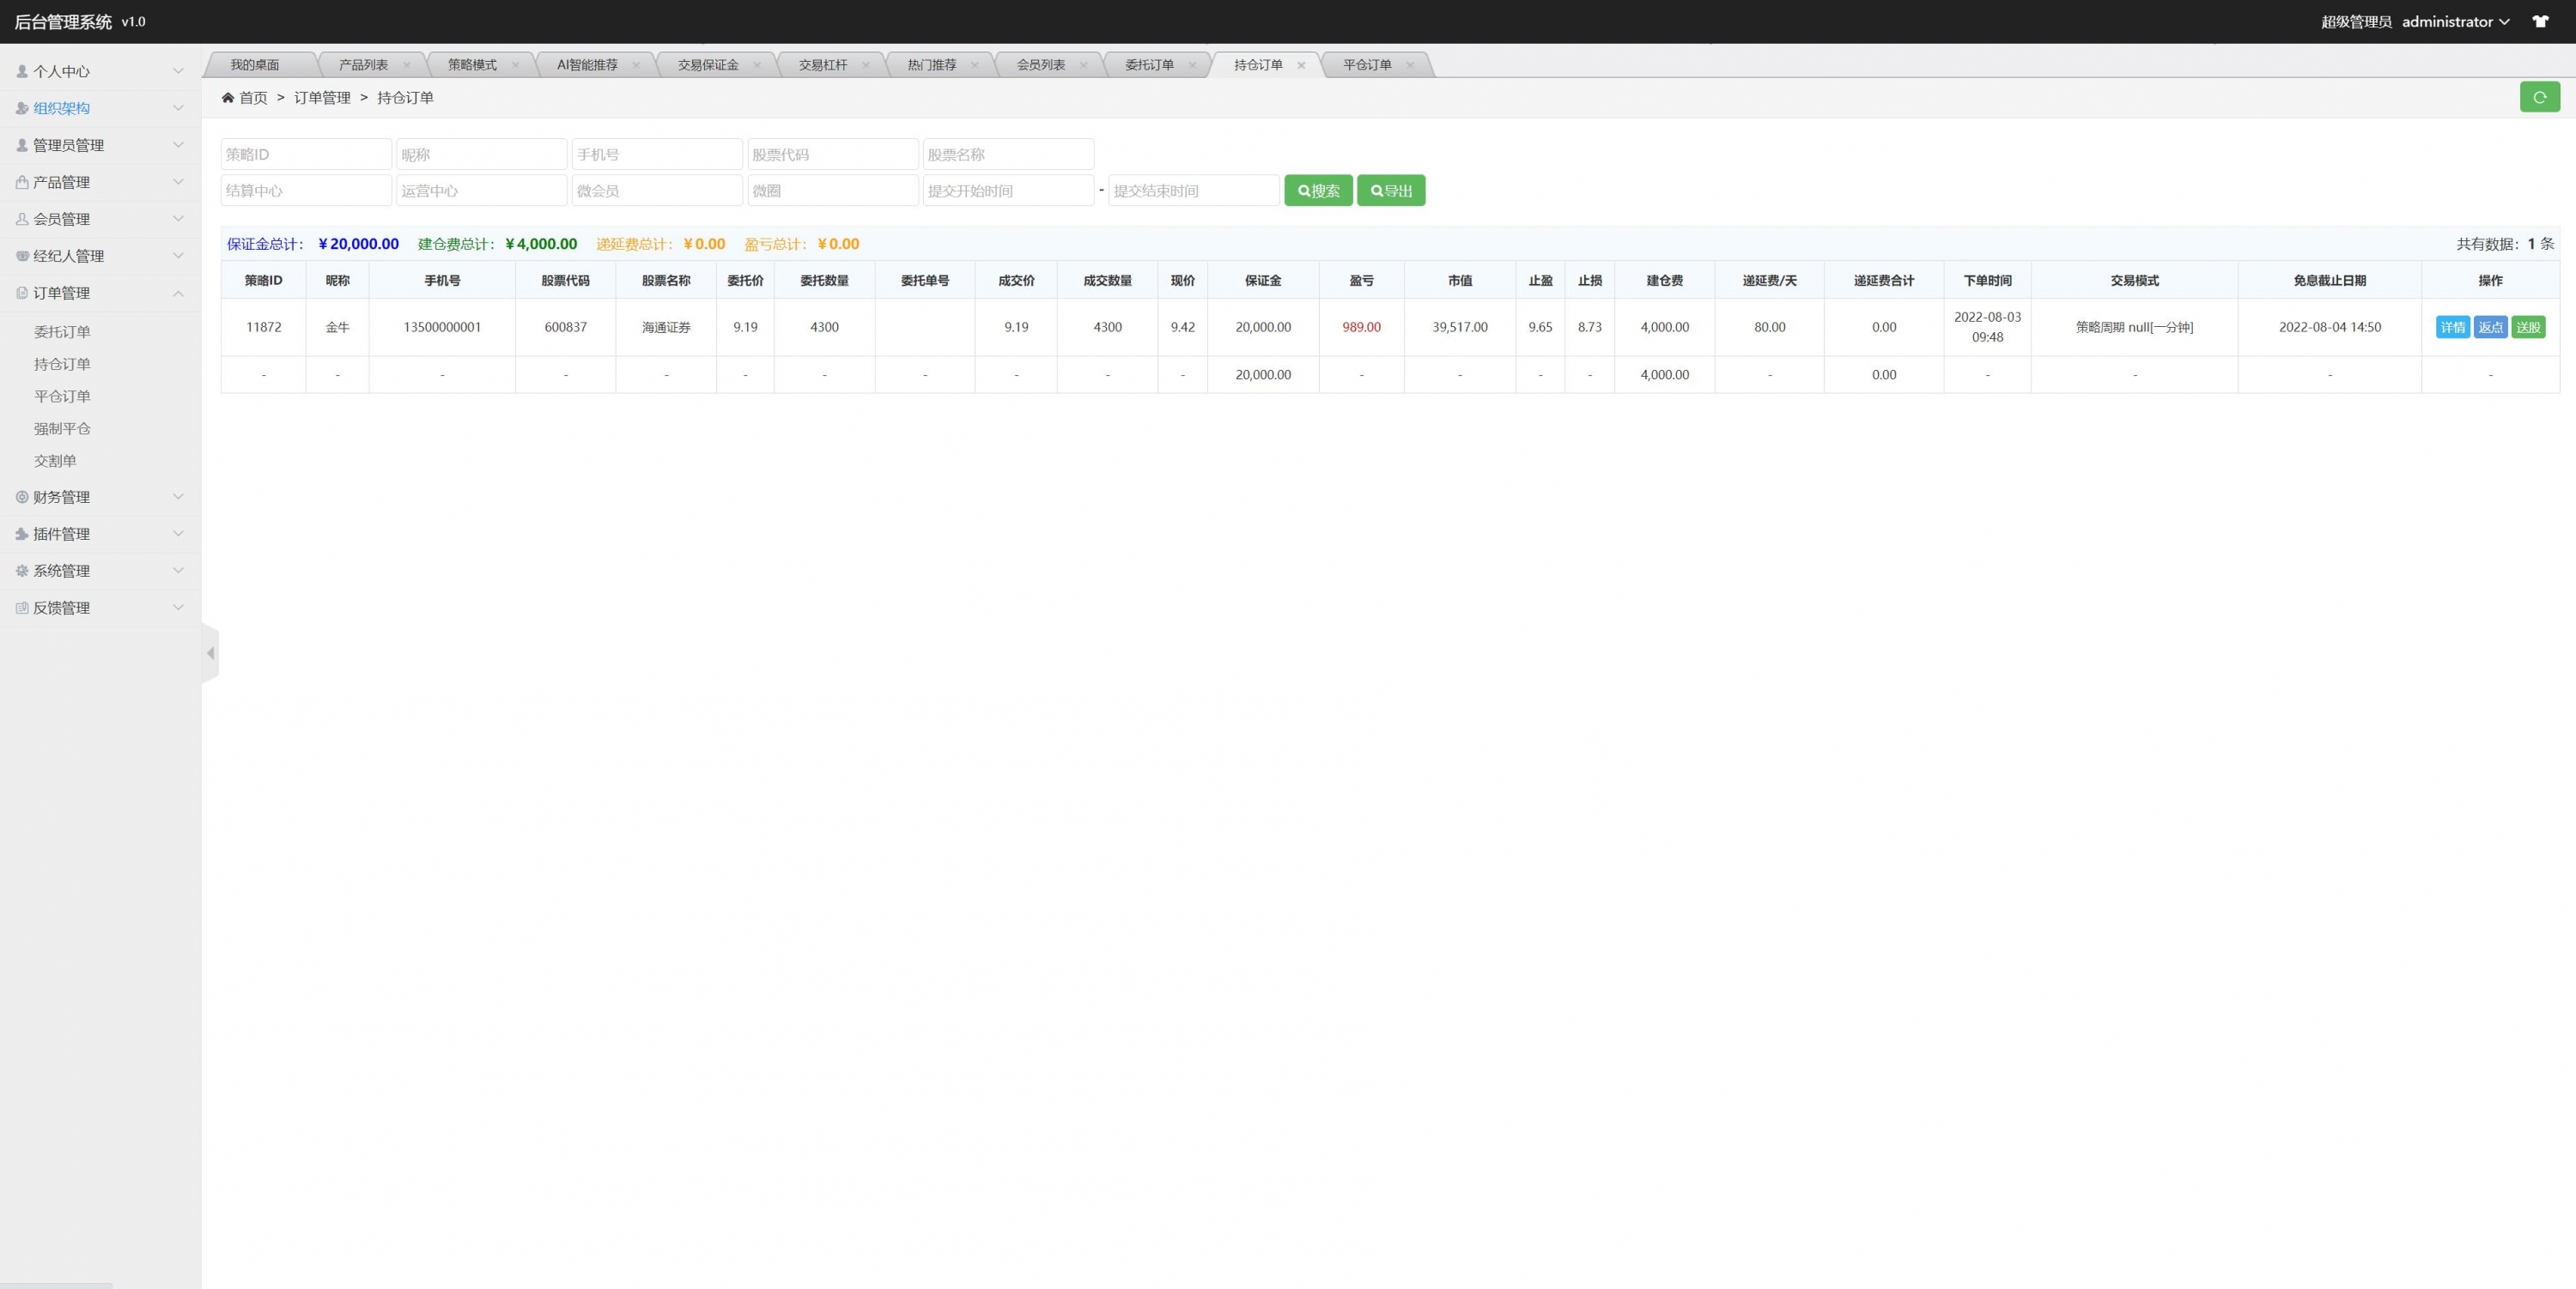The height and width of the screenshot is (1289, 2576).
Task: Click the green refresh icon button
Action: tap(2539, 97)
